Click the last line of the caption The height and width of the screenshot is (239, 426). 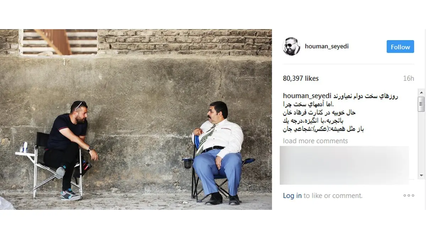tap(323, 129)
